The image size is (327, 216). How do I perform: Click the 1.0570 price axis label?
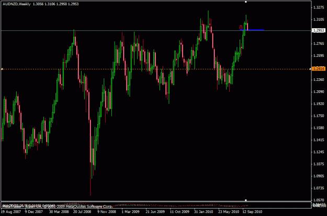(319, 200)
